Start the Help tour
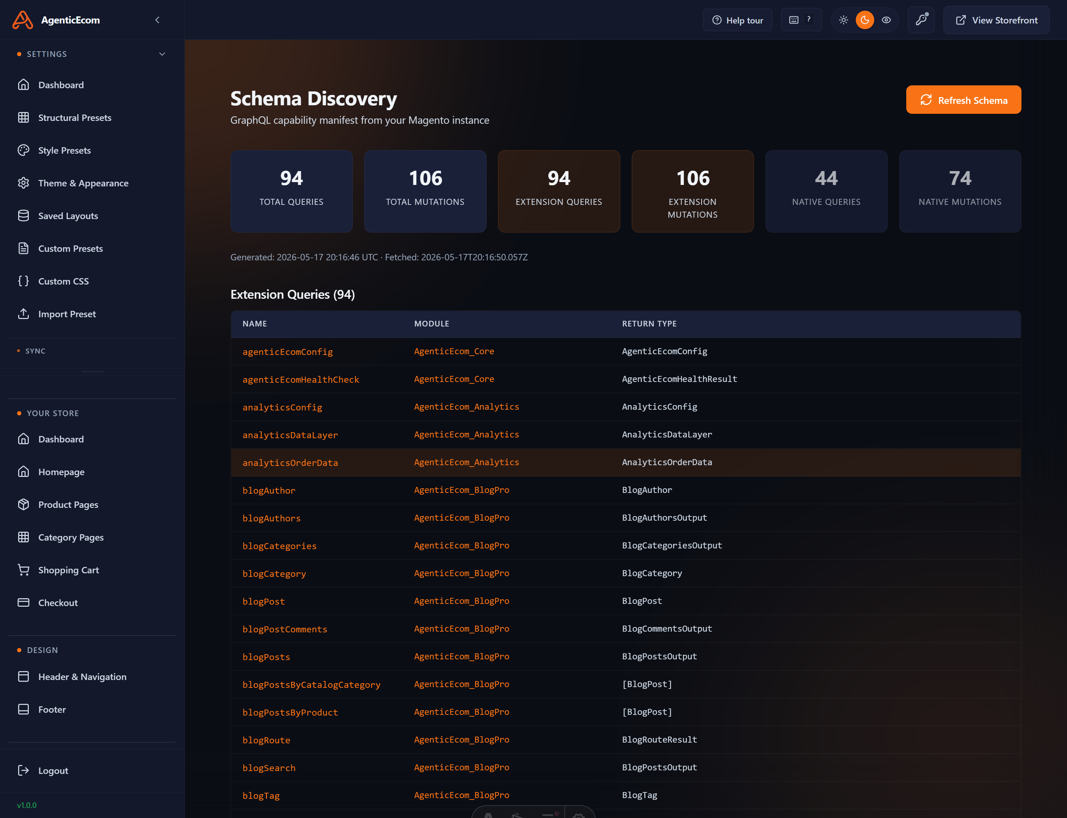Image resolution: width=1067 pixels, height=818 pixels. (737, 20)
